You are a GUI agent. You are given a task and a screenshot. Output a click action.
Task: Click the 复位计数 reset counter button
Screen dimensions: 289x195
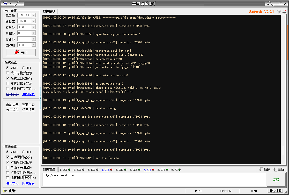(x=275, y=191)
